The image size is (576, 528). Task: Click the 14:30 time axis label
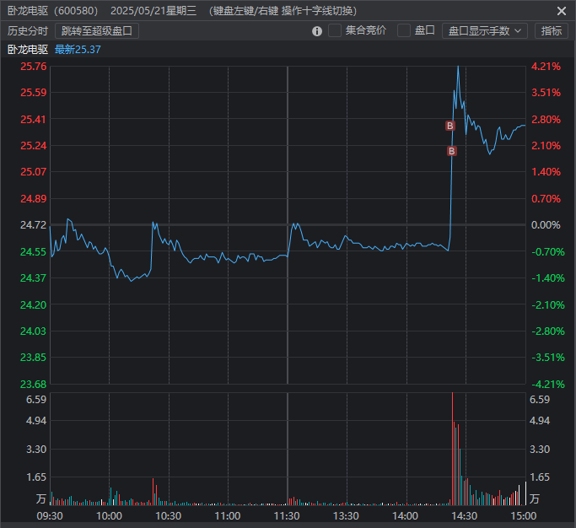pos(464,515)
